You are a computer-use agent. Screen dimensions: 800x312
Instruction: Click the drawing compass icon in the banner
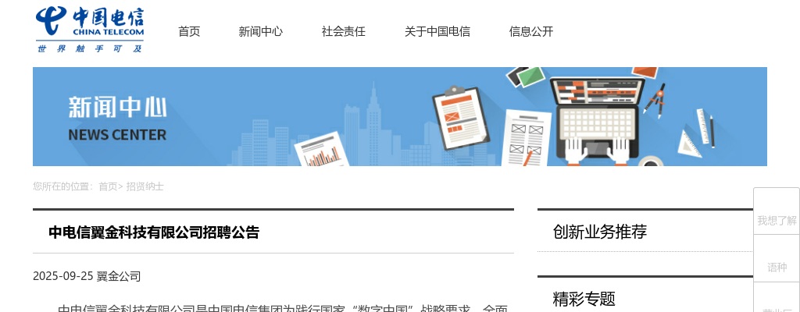tap(654, 99)
